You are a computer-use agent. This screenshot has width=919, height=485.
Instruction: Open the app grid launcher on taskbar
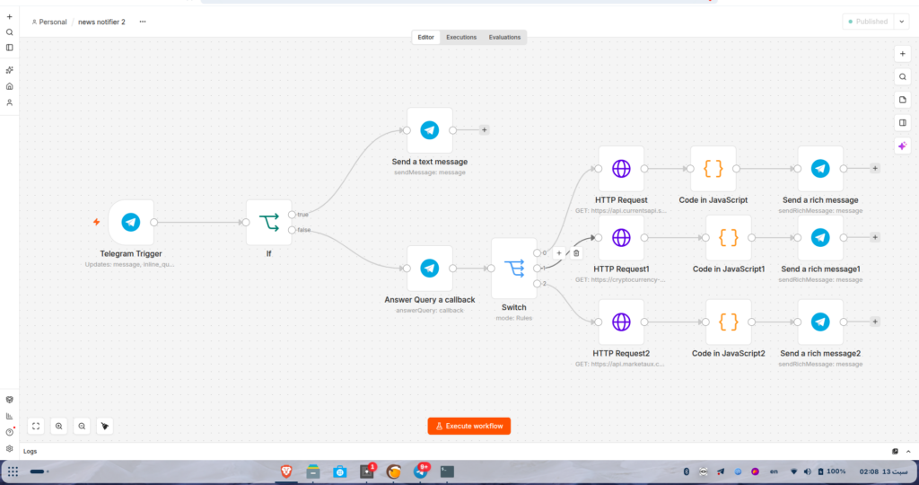click(13, 472)
